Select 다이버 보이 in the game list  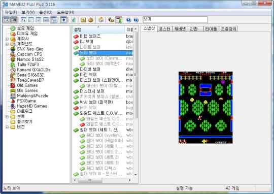[x=90, y=69]
